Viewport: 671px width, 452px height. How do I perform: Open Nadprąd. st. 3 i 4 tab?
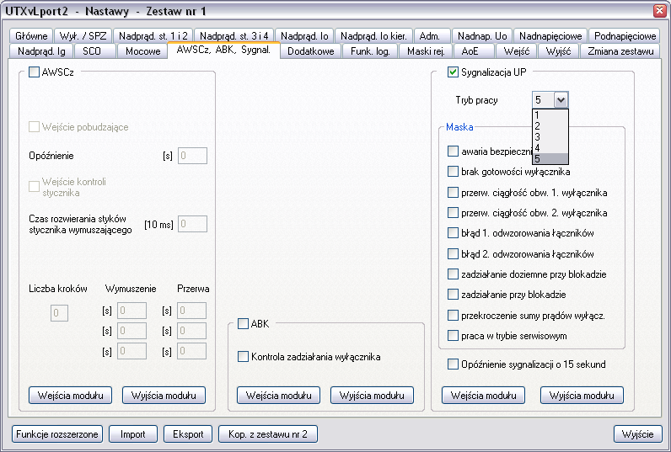click(234, 36)
